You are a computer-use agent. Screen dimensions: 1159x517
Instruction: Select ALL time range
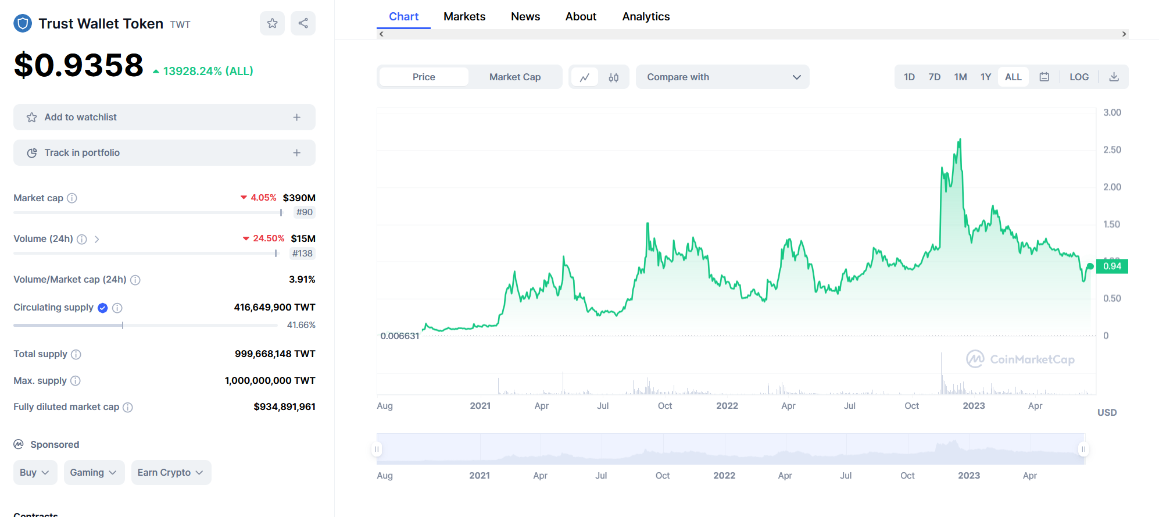tap(1013, 77)
